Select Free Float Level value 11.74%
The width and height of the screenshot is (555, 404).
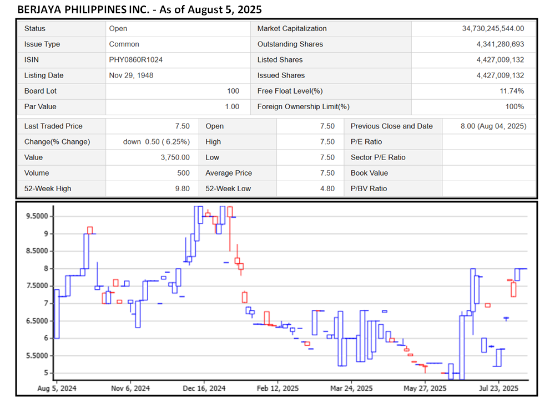[512, 91]
